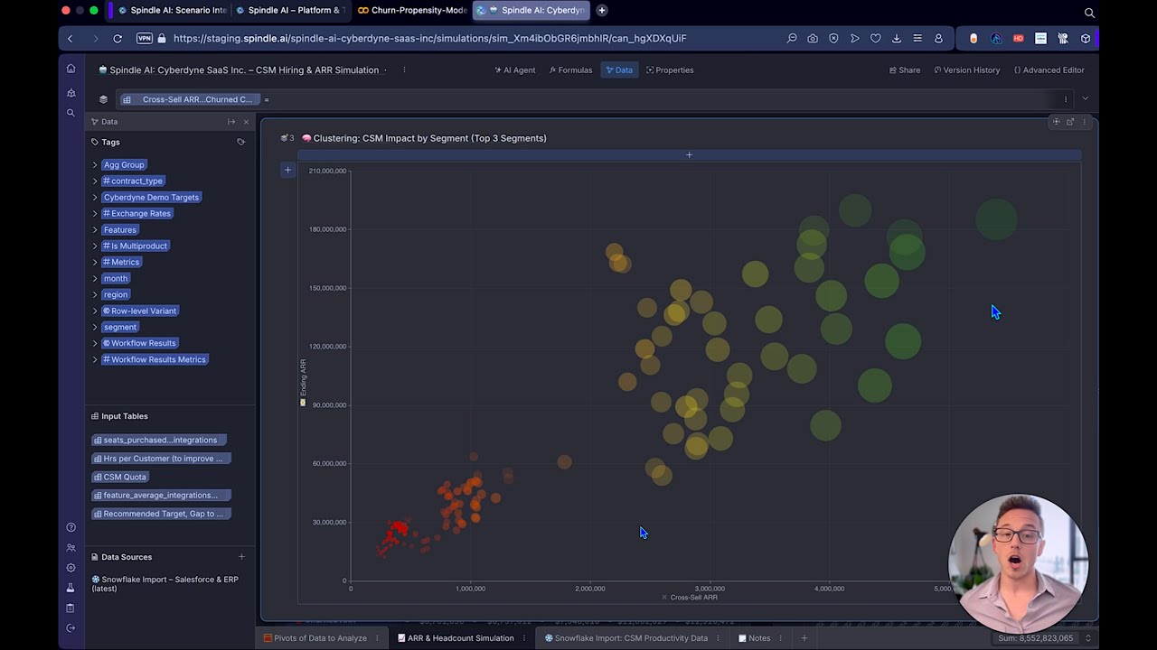Viewport: 1157px width, 650px height.
Task: Toggle the Cross-Sell ARR axis legend
Action: [x=690, y=598]
